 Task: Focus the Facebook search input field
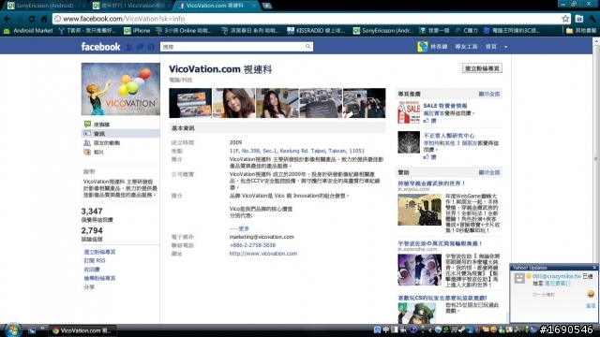point(232,47)
